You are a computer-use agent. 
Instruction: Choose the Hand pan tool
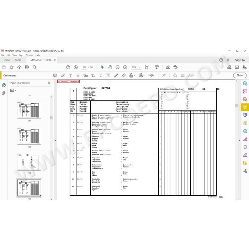click(110, 67)
